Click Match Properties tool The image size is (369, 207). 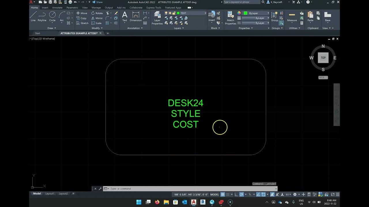pyautogui.click(x=231, y=18)
